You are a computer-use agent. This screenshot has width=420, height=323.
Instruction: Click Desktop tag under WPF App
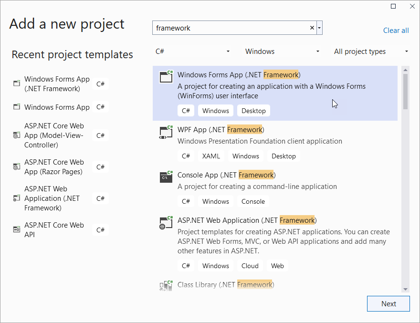tap(283, 156)
